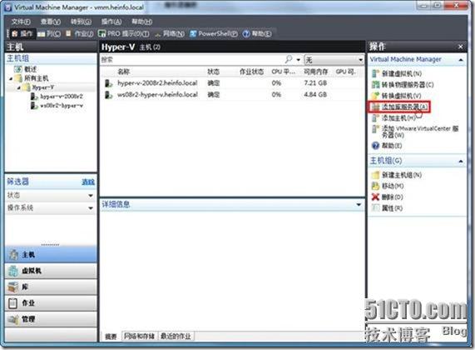Select ws08r2-hyper-v in the tree
Screen dimensions: 475x350
click(x=57, y=106)
